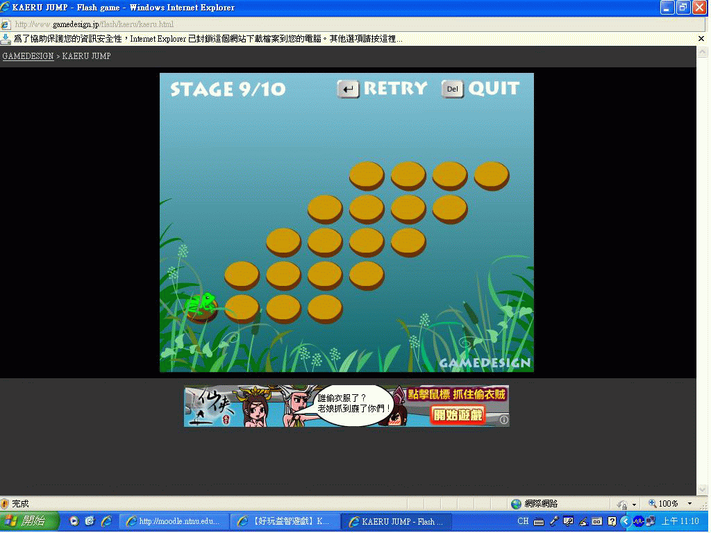The height and width of the screenshot is (533, 711).
Task: Click the QUIT text in the game
Action: click(494, 89)
